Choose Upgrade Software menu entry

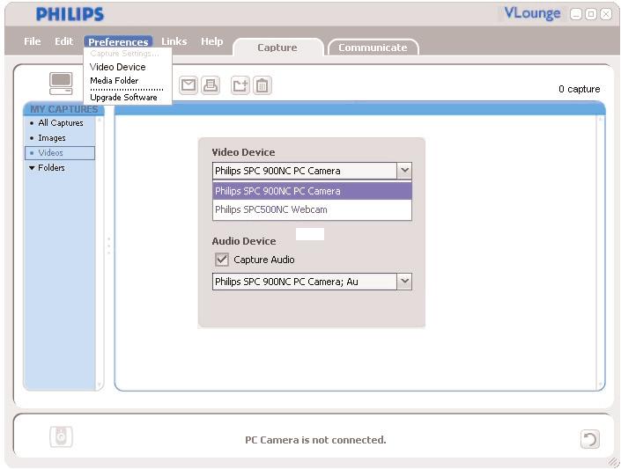coord(123,98)
